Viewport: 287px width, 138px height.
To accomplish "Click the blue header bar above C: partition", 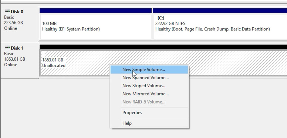I will tap(220, 11).
